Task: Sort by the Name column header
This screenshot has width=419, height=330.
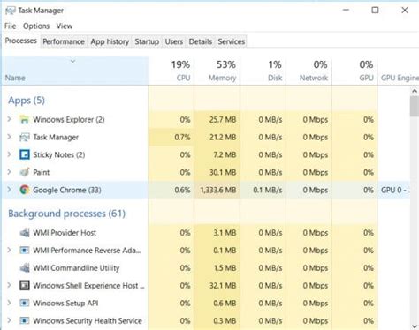Action: pyautogui.click(x=75, y=71)
